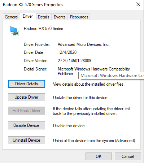
Task: Click the Uninstall Device button
Action: [x=26, y=140]
